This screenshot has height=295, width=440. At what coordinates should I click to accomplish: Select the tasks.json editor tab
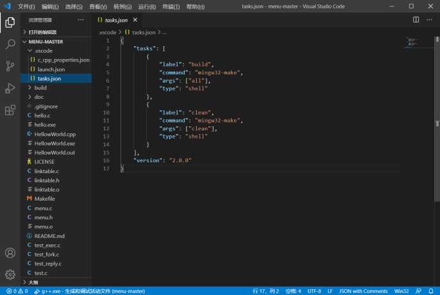tap(115, 20)
